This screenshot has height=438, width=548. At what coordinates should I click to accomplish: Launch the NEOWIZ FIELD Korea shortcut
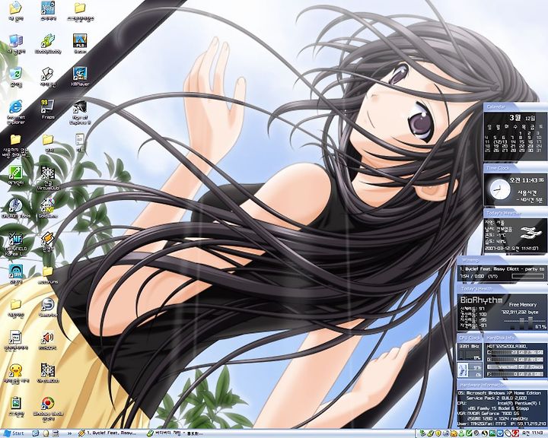16,240
